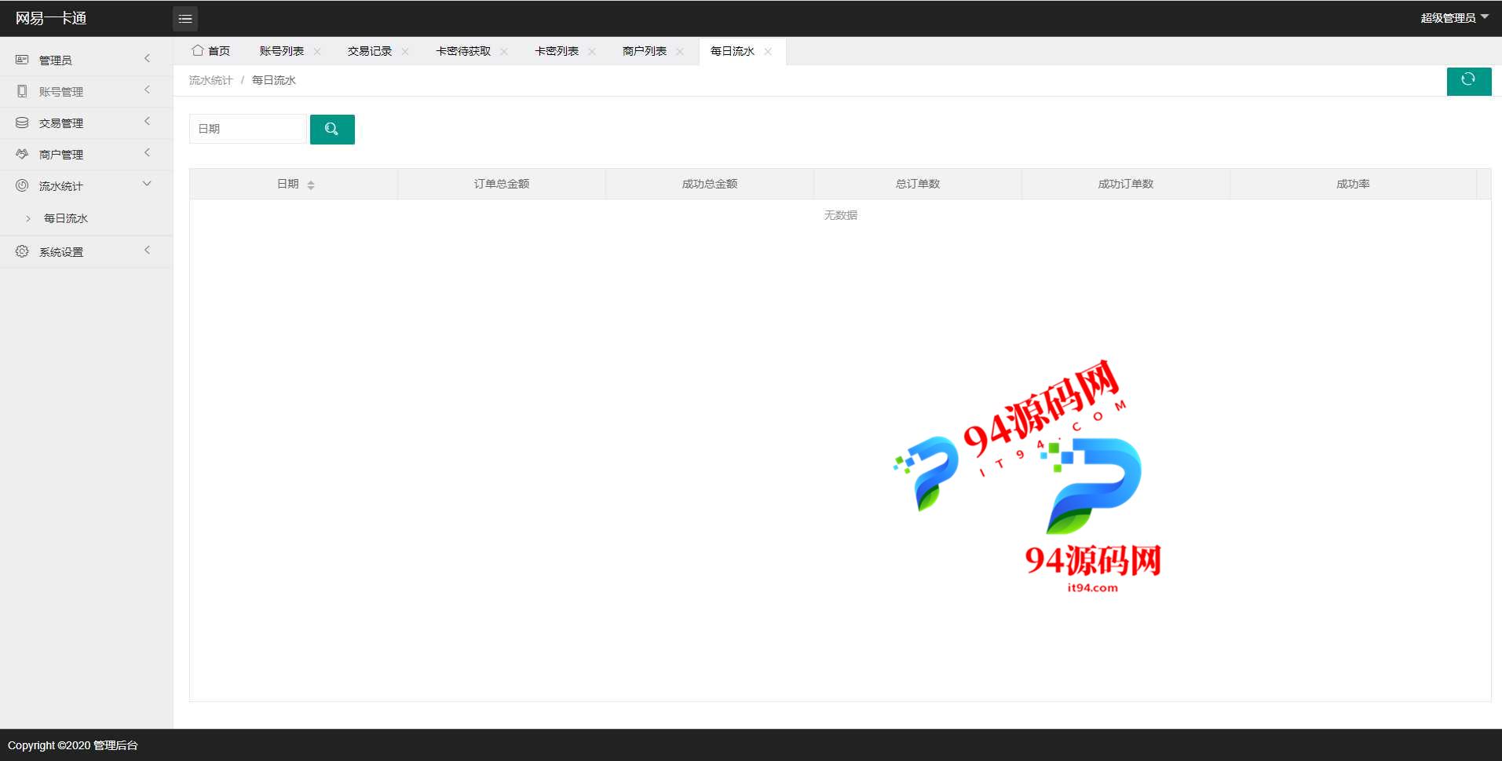Screen dimensions: 1502x761
Task: Click the 无数据 empty table message
Action: [x=840, y=215]
